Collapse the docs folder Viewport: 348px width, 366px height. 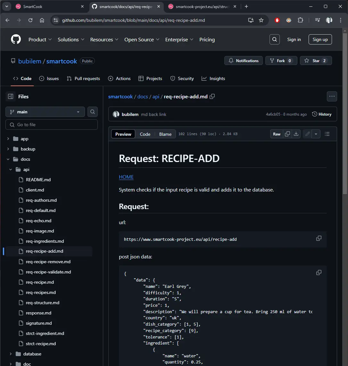pos(8,159)
